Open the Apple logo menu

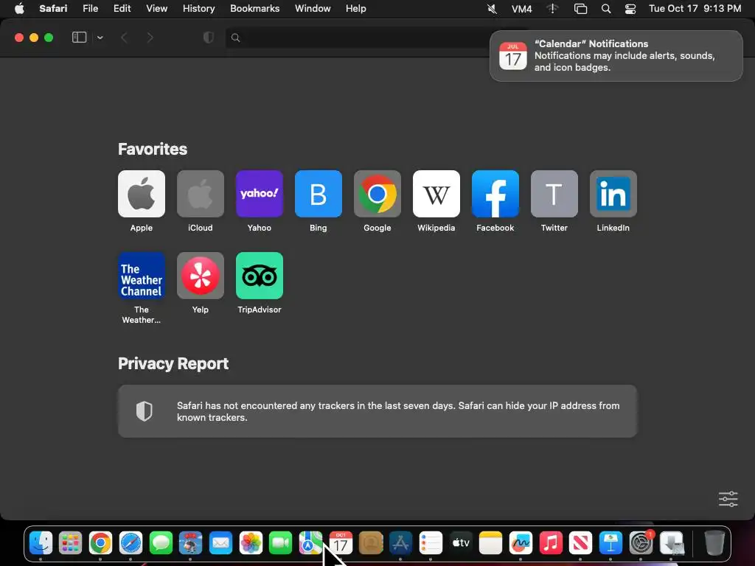(19, 9)
